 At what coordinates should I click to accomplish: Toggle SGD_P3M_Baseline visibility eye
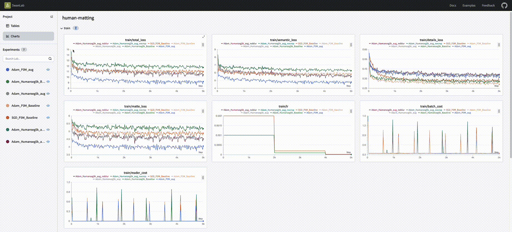tap(48, 118)
